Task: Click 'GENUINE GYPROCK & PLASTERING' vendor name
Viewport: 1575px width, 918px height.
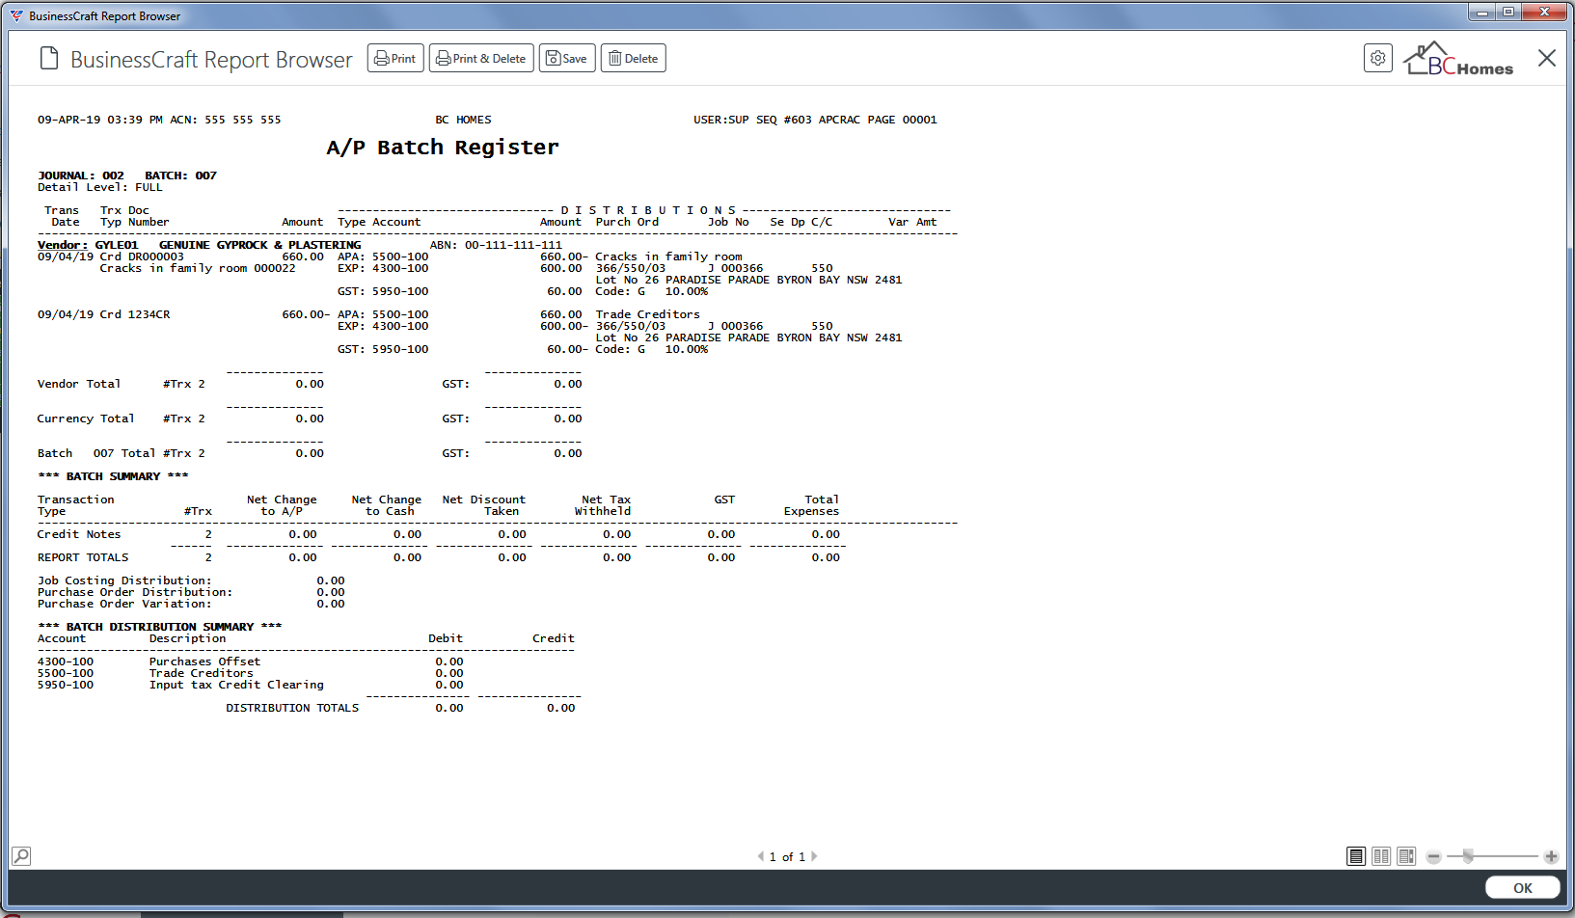Action: pos(260,245)
